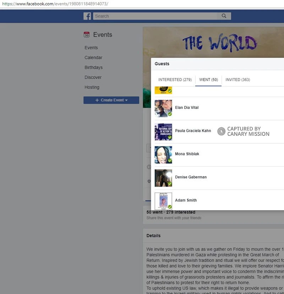Open Elan Dia Vital's profile picture
284x294 pixels.
(163, 109)
